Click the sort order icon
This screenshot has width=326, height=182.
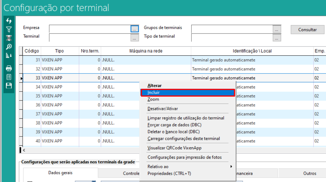pos(9,56)
